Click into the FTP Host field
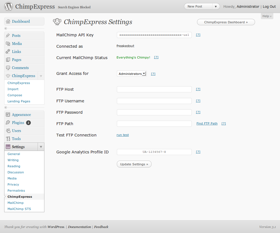This screenshot has height=233, width=280. pos(154,89)
